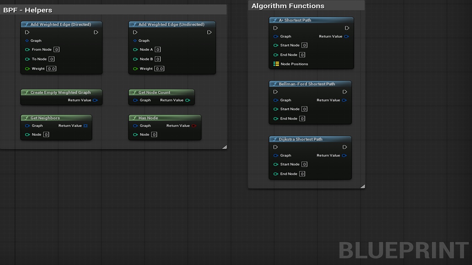Select the A* Shortest Path node title

[295, 20]
